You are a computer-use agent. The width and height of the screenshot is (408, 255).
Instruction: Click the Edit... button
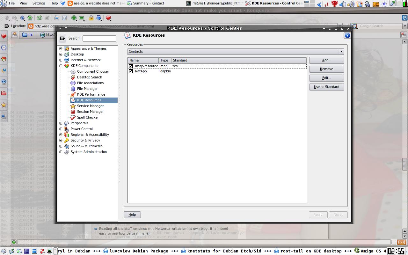point(326,78)
